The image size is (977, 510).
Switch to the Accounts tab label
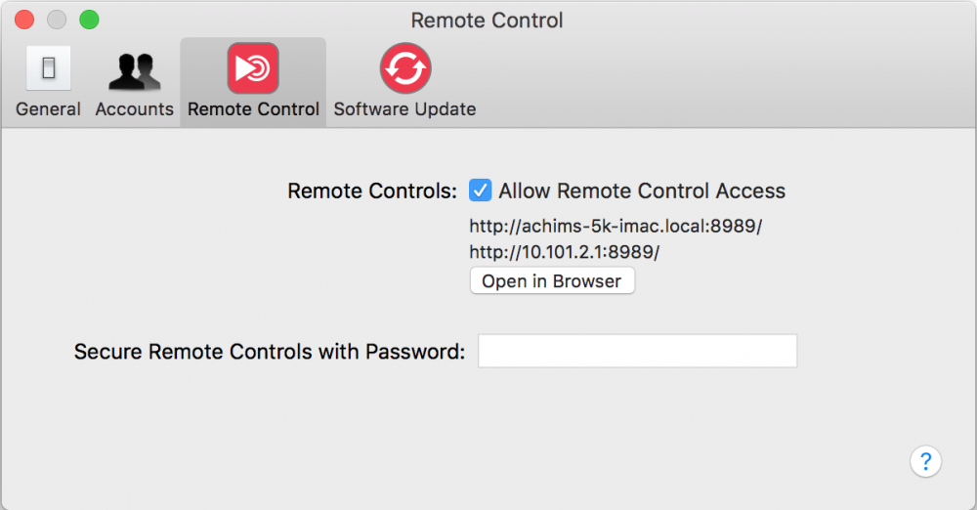135,109
